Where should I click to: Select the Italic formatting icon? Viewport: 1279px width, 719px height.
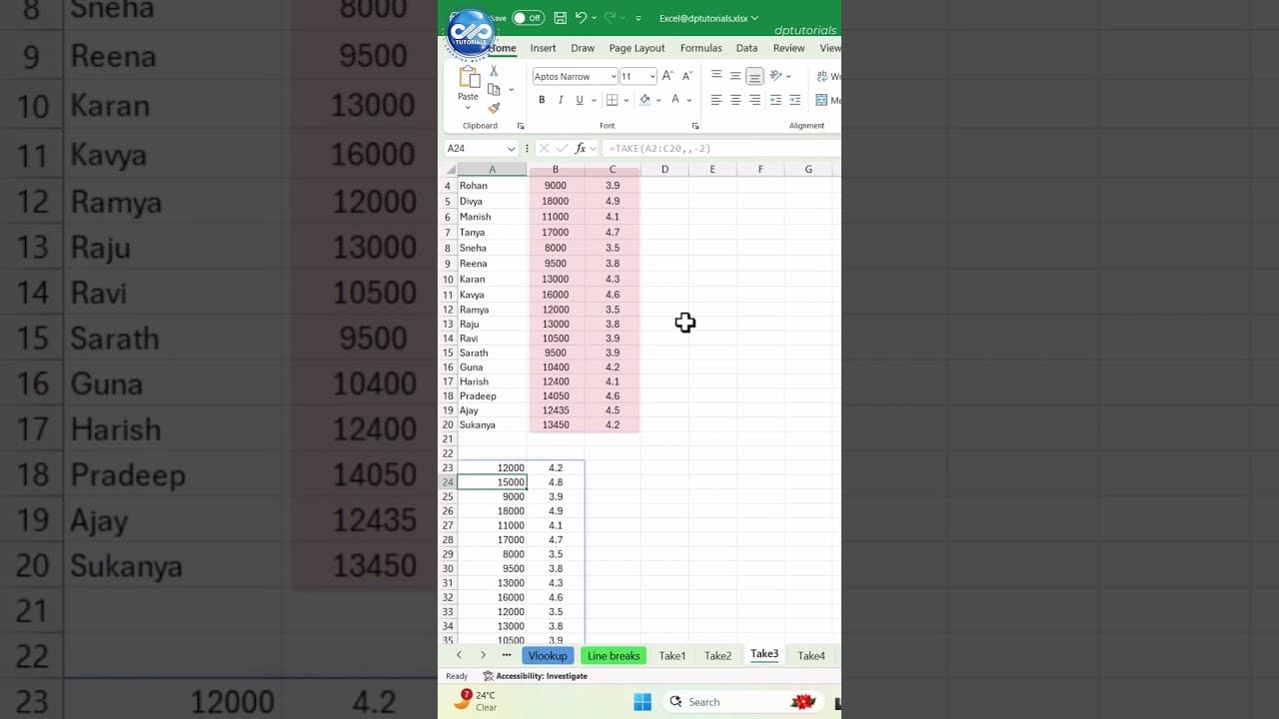coord(561,100)
